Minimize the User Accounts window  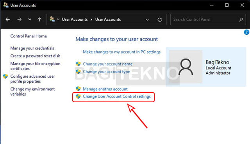point(212,5)
